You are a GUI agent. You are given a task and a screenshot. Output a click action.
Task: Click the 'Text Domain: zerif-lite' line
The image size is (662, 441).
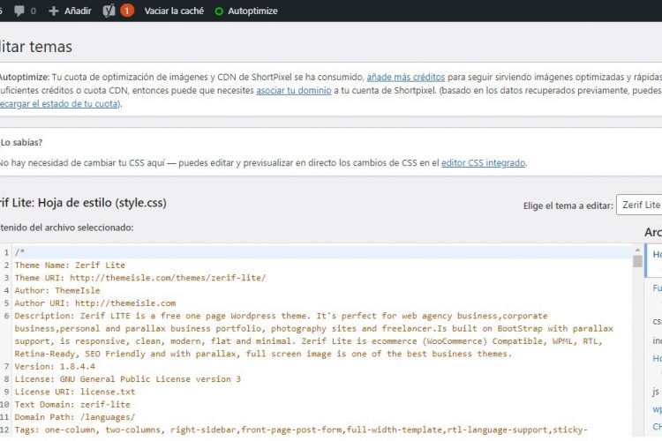[x=72, y=404]
